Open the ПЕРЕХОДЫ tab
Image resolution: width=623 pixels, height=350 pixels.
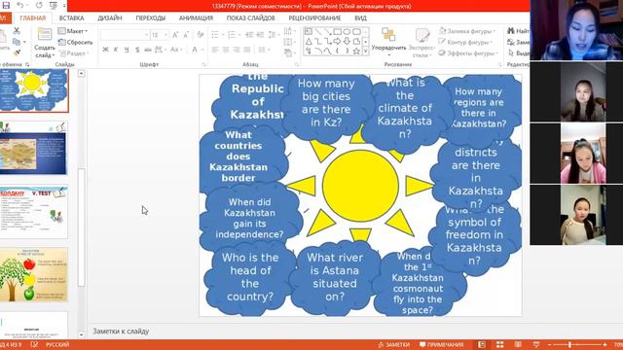coord(151,17)
